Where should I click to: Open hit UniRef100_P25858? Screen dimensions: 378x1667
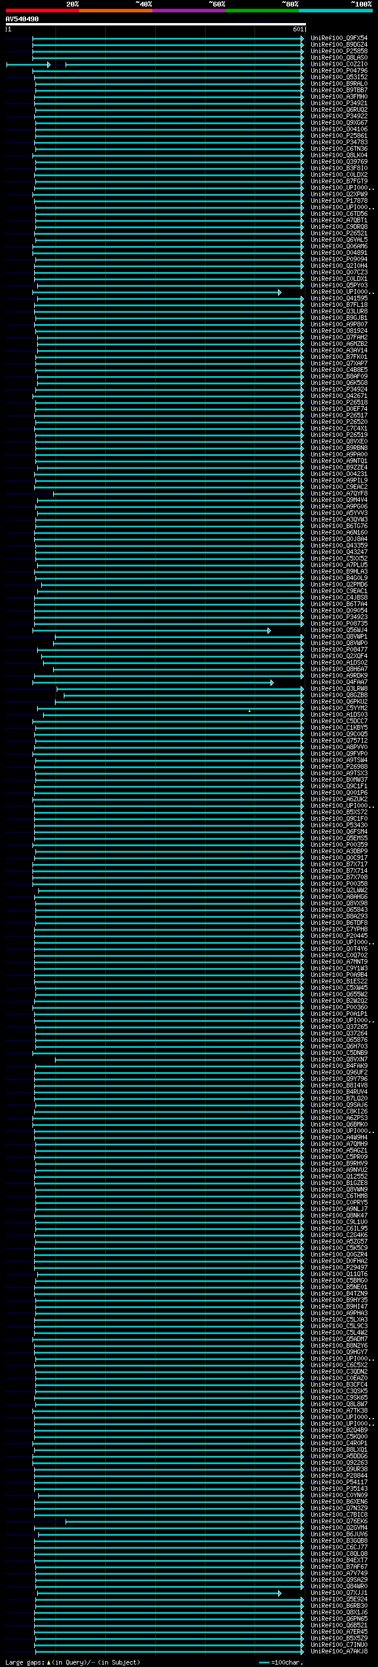point(338,52)
